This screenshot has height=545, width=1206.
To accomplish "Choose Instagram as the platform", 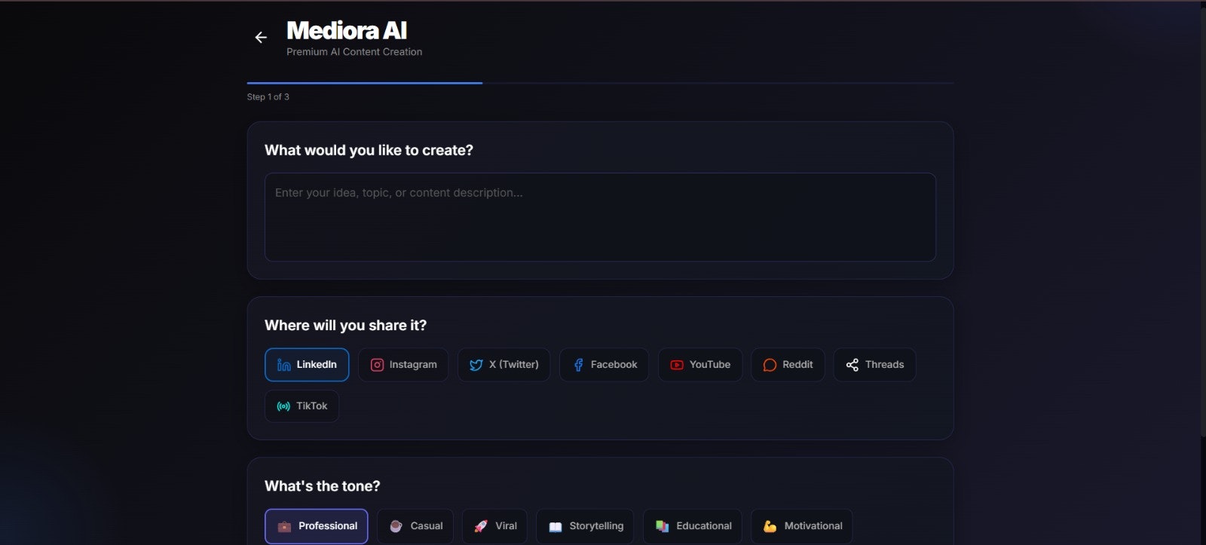I will (403, 365).
